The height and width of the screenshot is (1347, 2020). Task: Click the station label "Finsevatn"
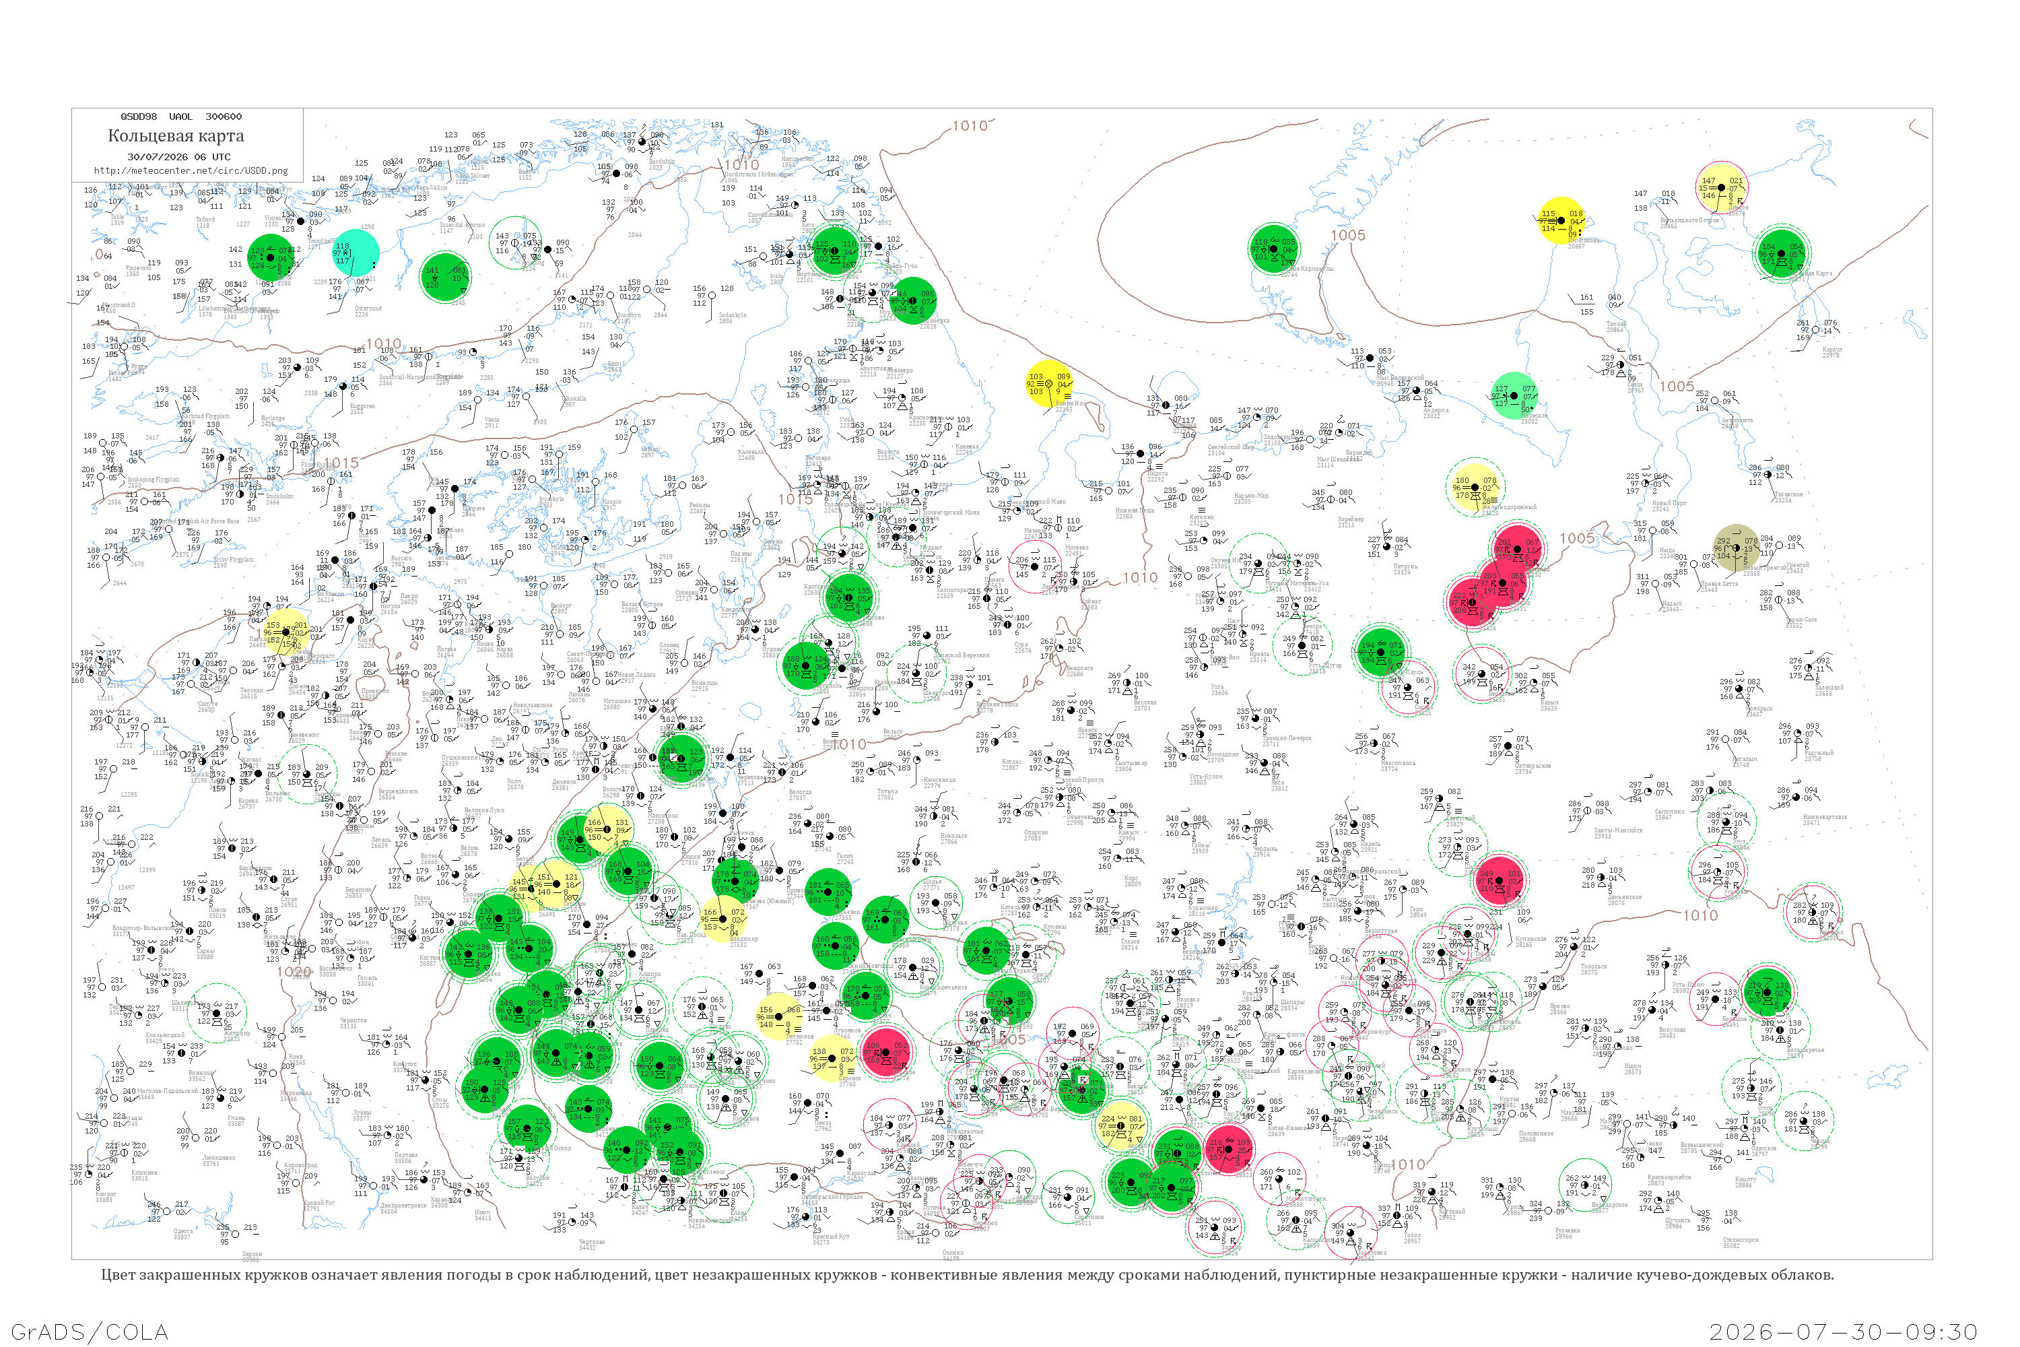138,268
